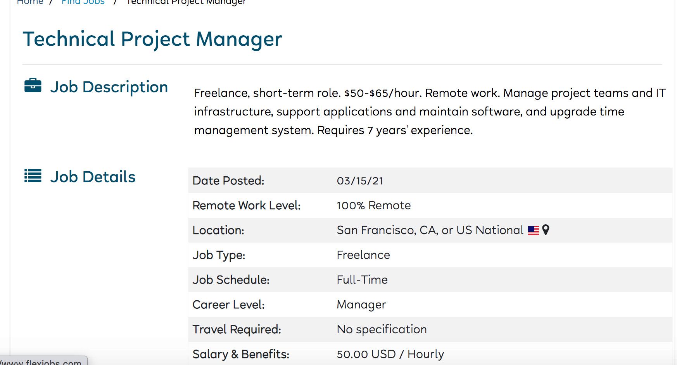This screenshot has width=677, height=365.
Task: Click the briefcase icon beside Job Description
Action: click(x=33, y=85)
